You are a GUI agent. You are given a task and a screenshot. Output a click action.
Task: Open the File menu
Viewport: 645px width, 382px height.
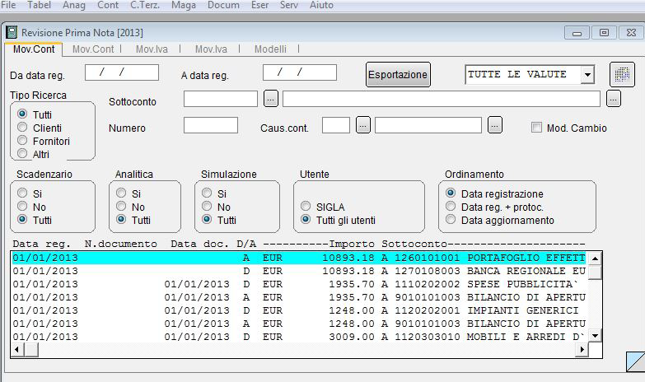click(x=8, y=5)
